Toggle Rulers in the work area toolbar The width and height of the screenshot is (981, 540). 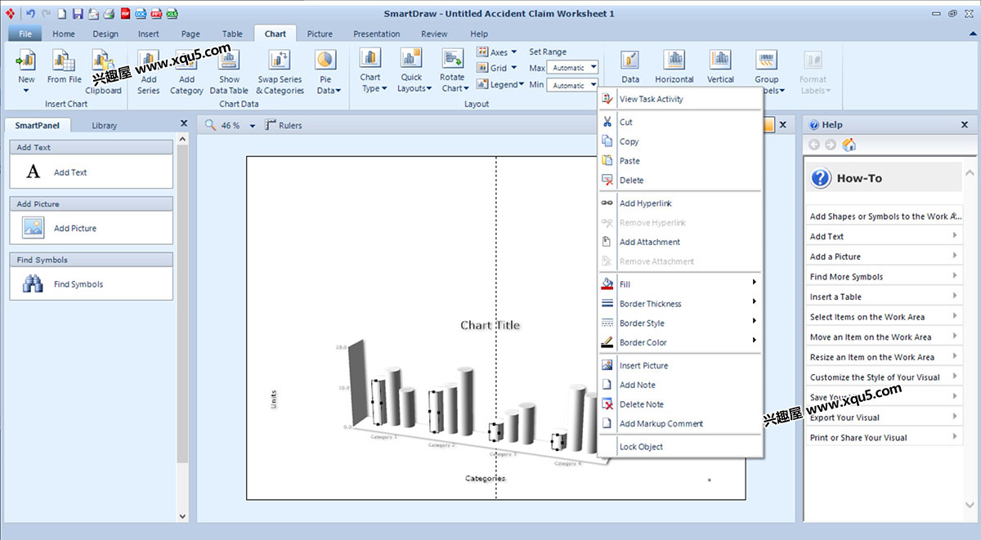tap(283, 125)
